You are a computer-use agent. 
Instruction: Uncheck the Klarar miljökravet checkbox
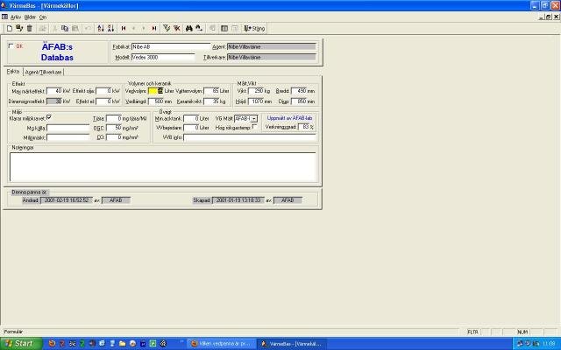(49, 117)
